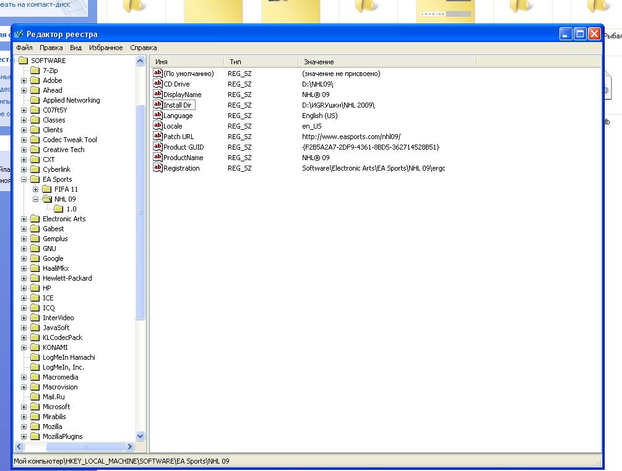
Task: Open the Избранное menu
Action: tap(106, 48)
